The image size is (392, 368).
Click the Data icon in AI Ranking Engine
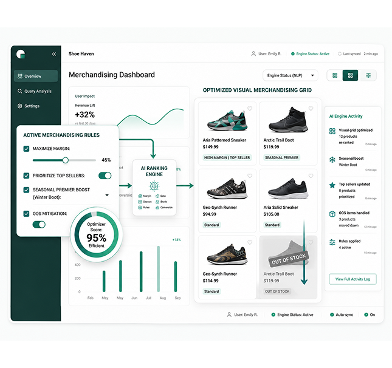pyautogui.click(x=157, y=196)
